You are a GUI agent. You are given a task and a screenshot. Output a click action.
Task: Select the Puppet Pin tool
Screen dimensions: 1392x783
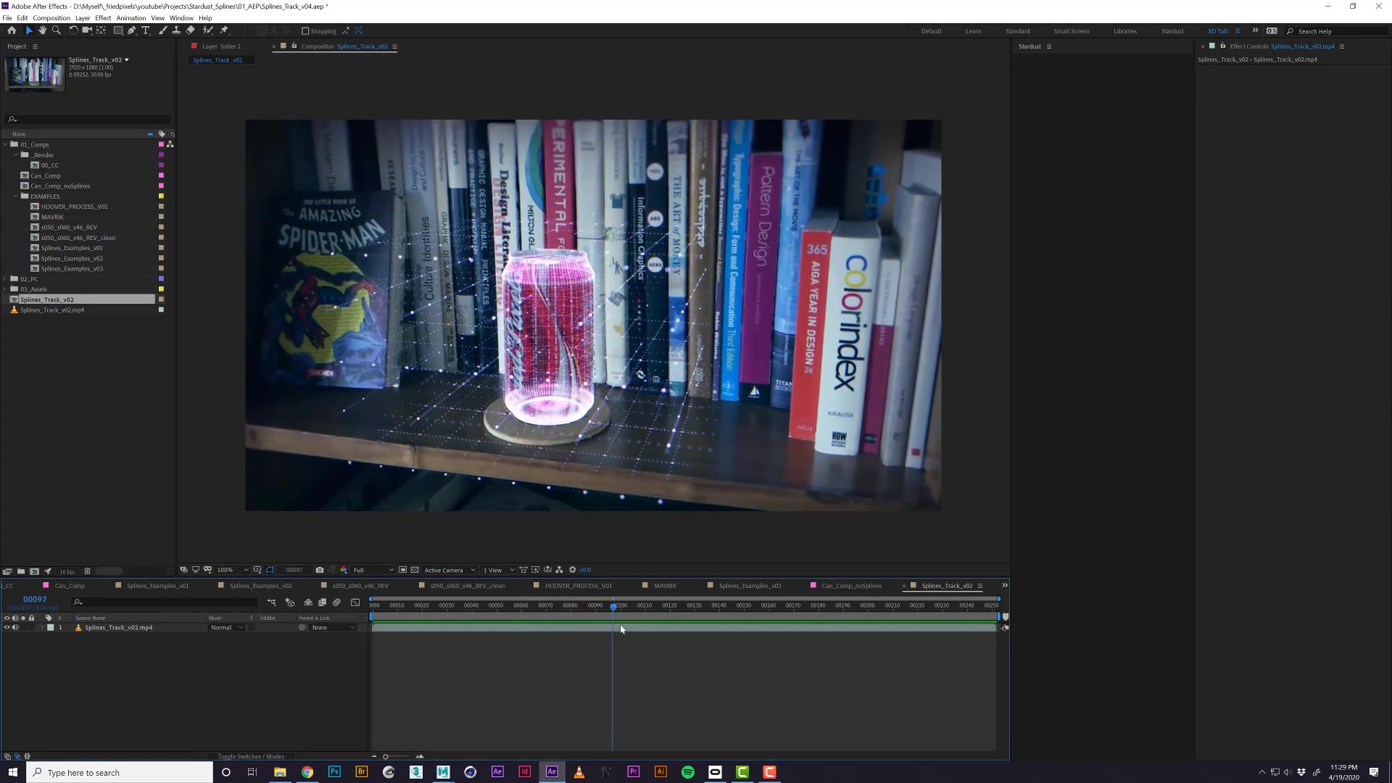tap(224, 30)
